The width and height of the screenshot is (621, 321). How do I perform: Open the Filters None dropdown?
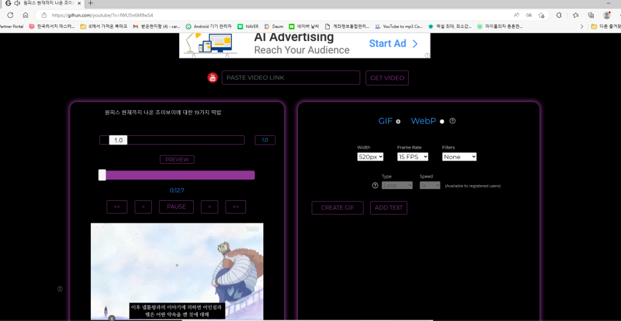(x=459, y=157)
